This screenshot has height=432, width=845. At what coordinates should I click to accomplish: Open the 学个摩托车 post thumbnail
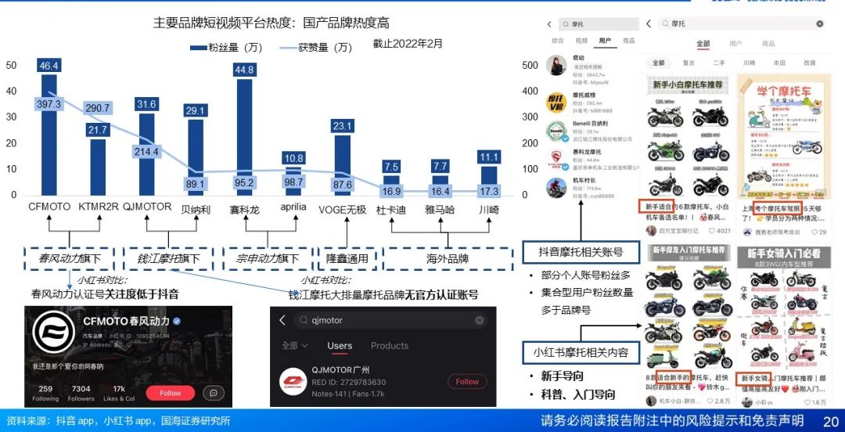click(783, 137)
